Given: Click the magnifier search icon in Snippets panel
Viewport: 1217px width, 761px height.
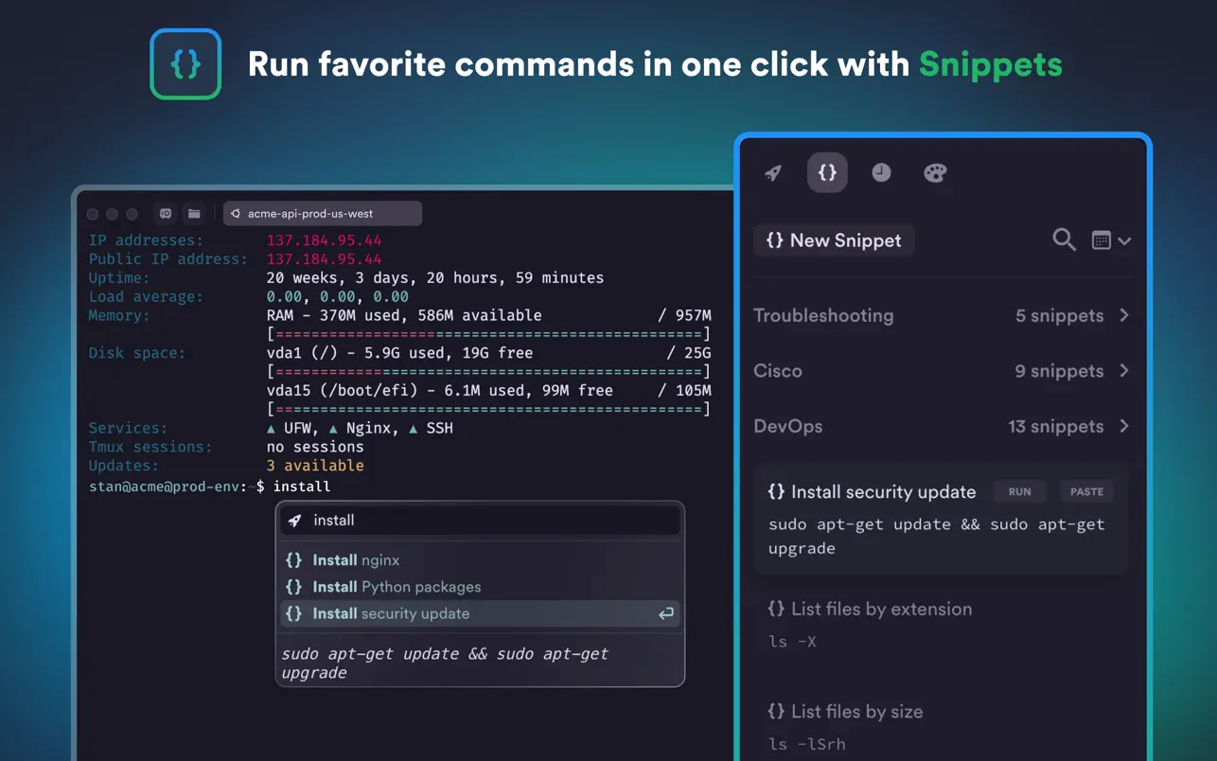Looking at the screenshot, I should [x=1064, y=240].
